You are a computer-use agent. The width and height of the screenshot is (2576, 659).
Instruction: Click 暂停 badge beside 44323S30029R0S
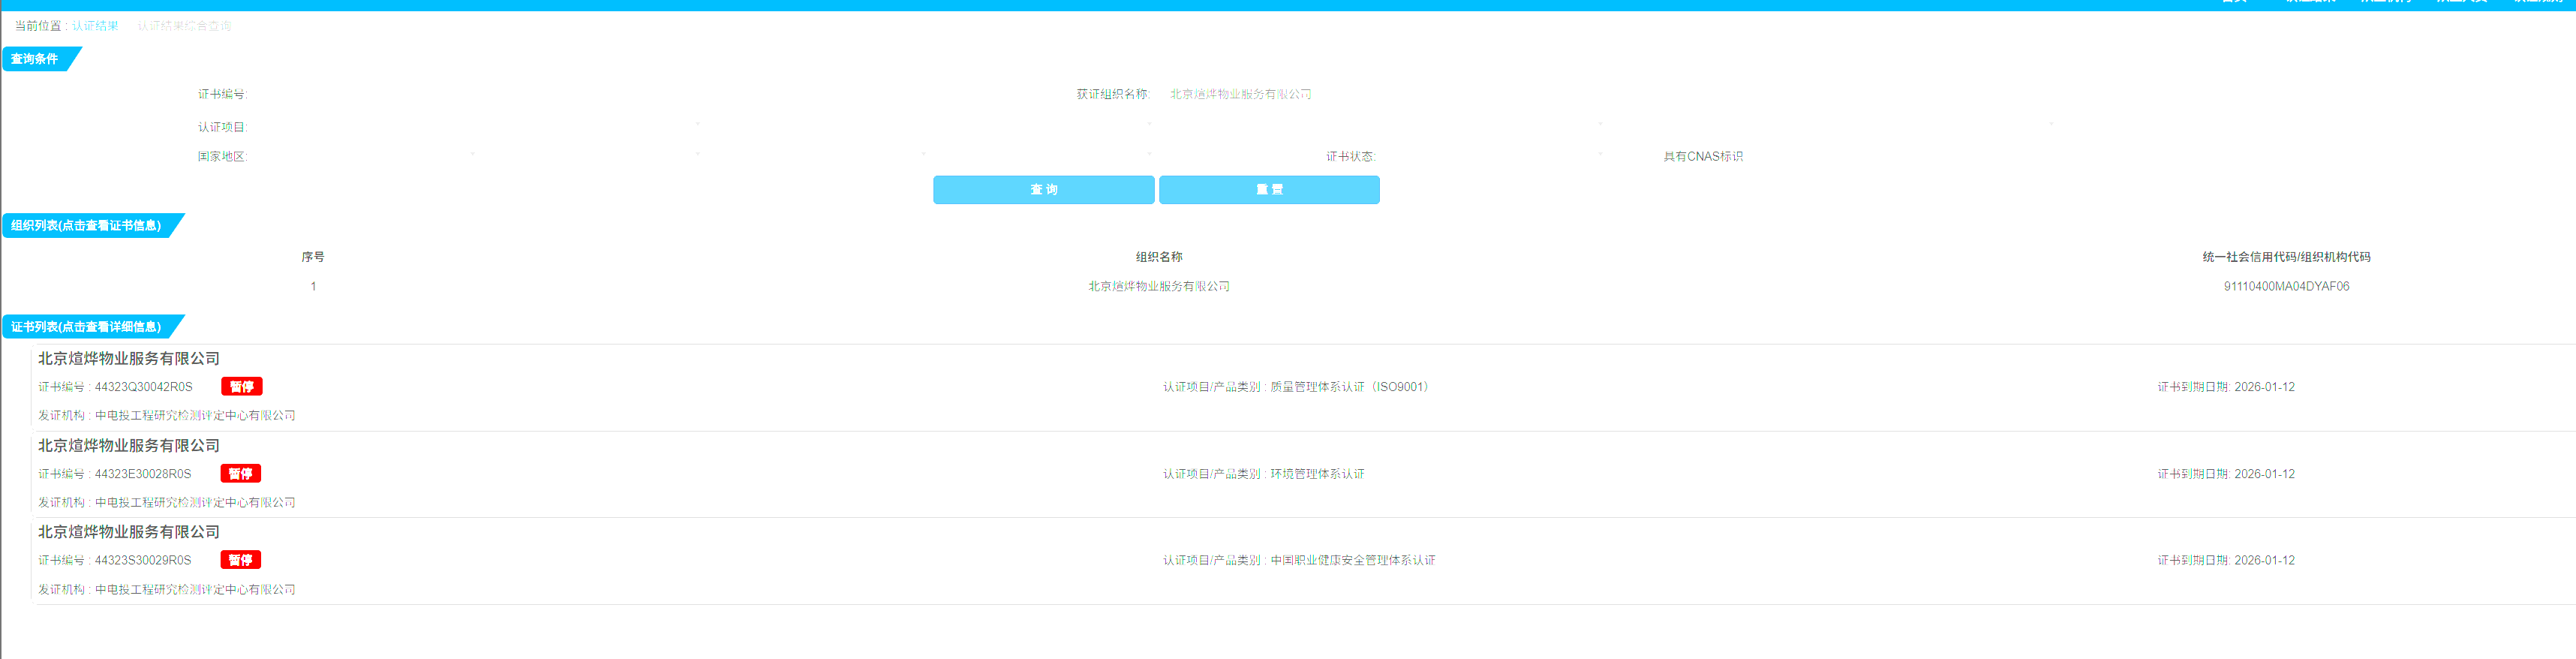point(240,560)
